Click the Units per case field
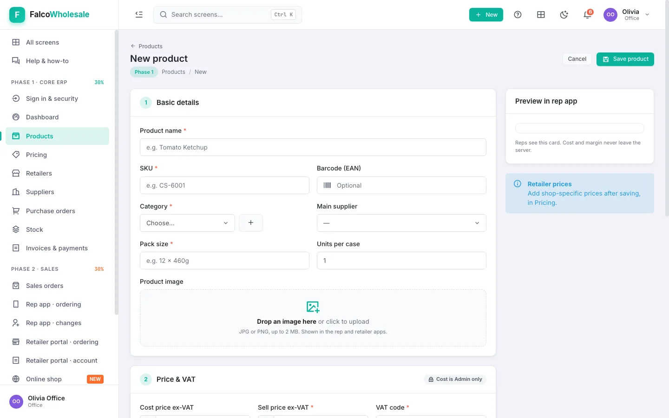 pyautogui.click(x=401, y=261)
